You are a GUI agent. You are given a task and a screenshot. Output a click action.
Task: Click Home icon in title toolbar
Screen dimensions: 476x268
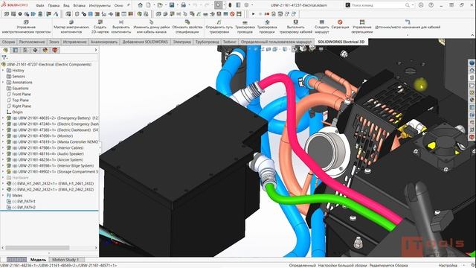point(140,5)
